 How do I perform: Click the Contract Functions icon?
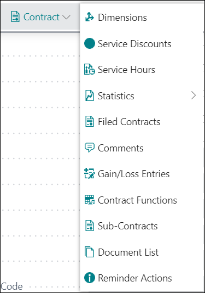pos(90,200)
